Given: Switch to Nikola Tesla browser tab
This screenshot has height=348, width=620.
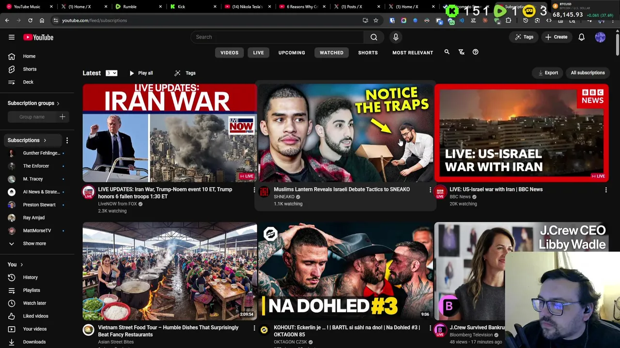Looking at the screenshot, I should (247, 7).
